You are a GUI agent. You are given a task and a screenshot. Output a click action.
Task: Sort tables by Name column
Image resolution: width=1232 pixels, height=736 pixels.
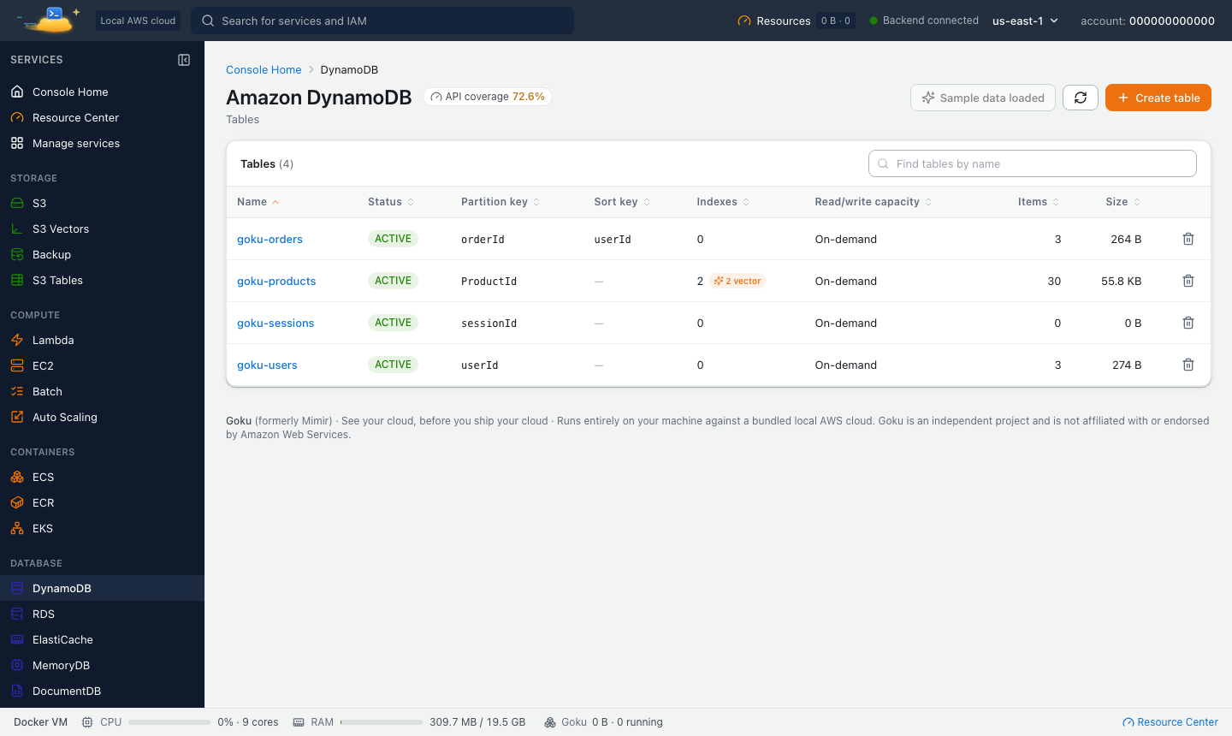[258, 202]
